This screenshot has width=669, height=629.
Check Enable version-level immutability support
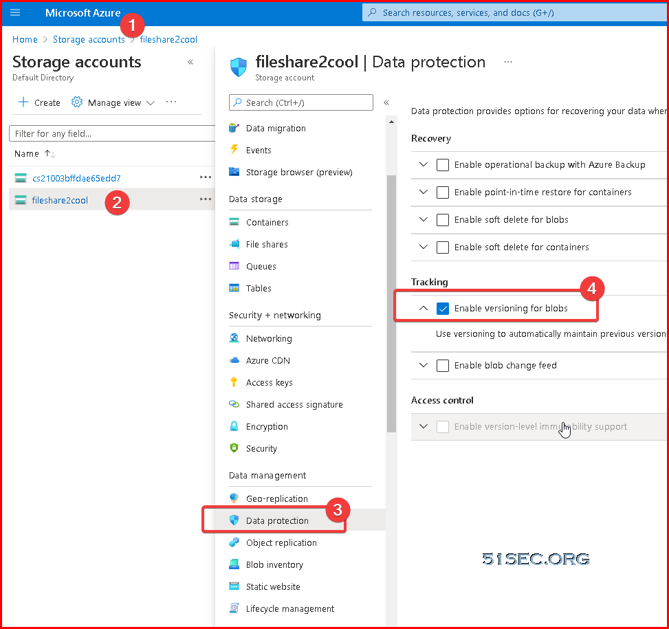(443, 426)
